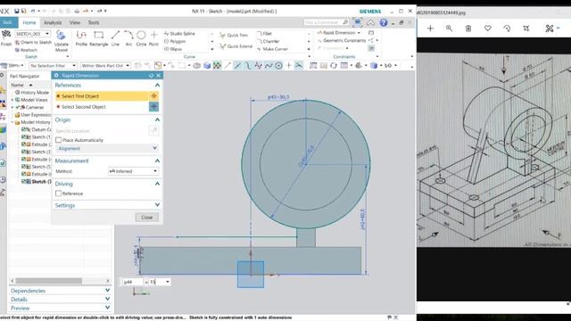The width and height of the screenshot is (571, 321).
Task: Open NX Help via question mark icon
Action: [384, 22]
